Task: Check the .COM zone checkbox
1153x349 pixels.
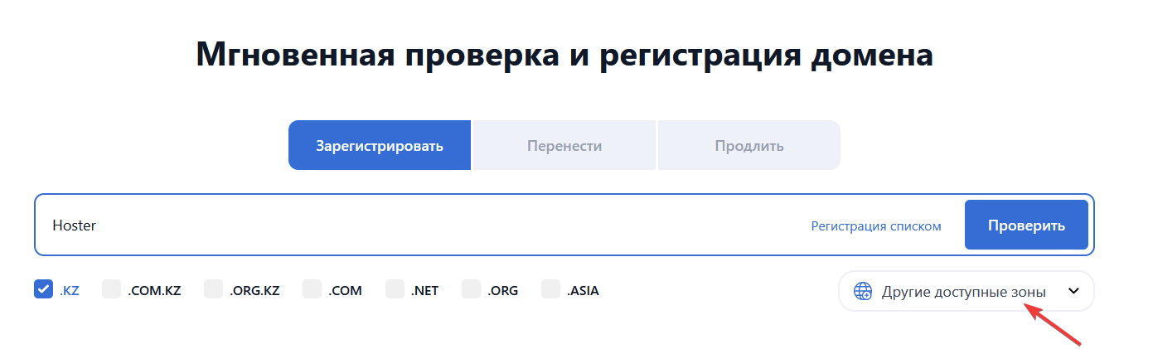Action: coord(312,289)
